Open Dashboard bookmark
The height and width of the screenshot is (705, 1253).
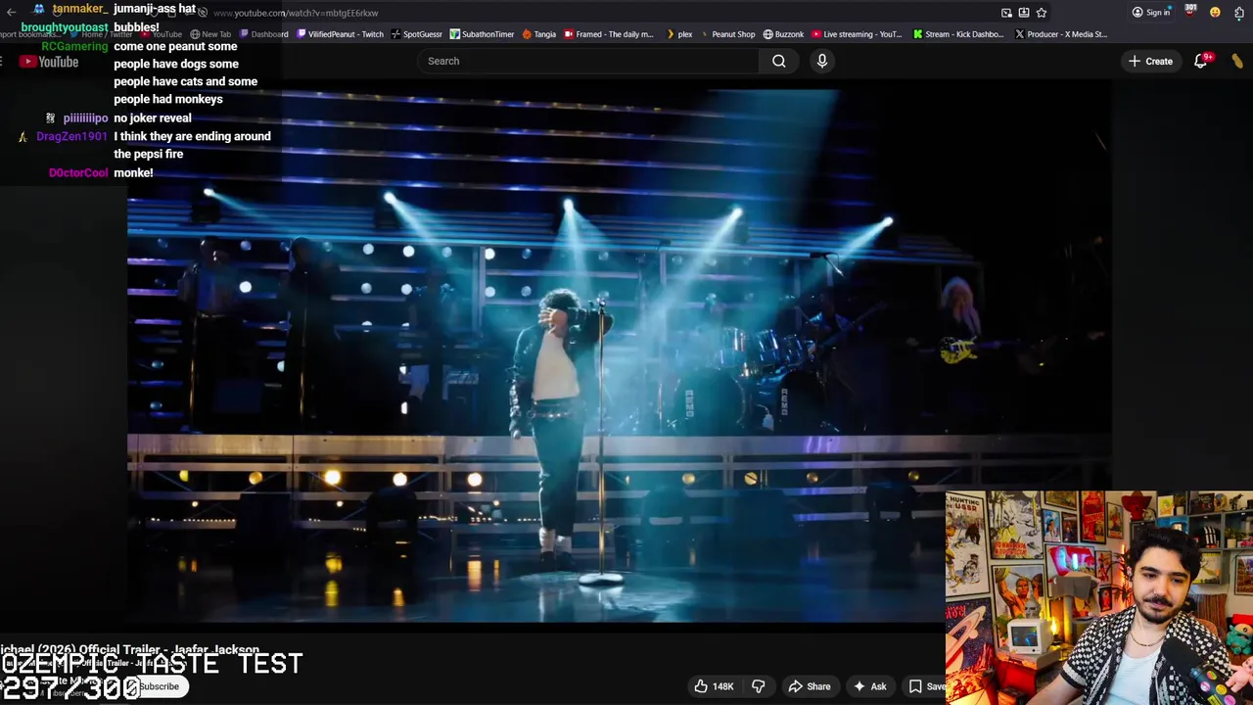[264, 34]
